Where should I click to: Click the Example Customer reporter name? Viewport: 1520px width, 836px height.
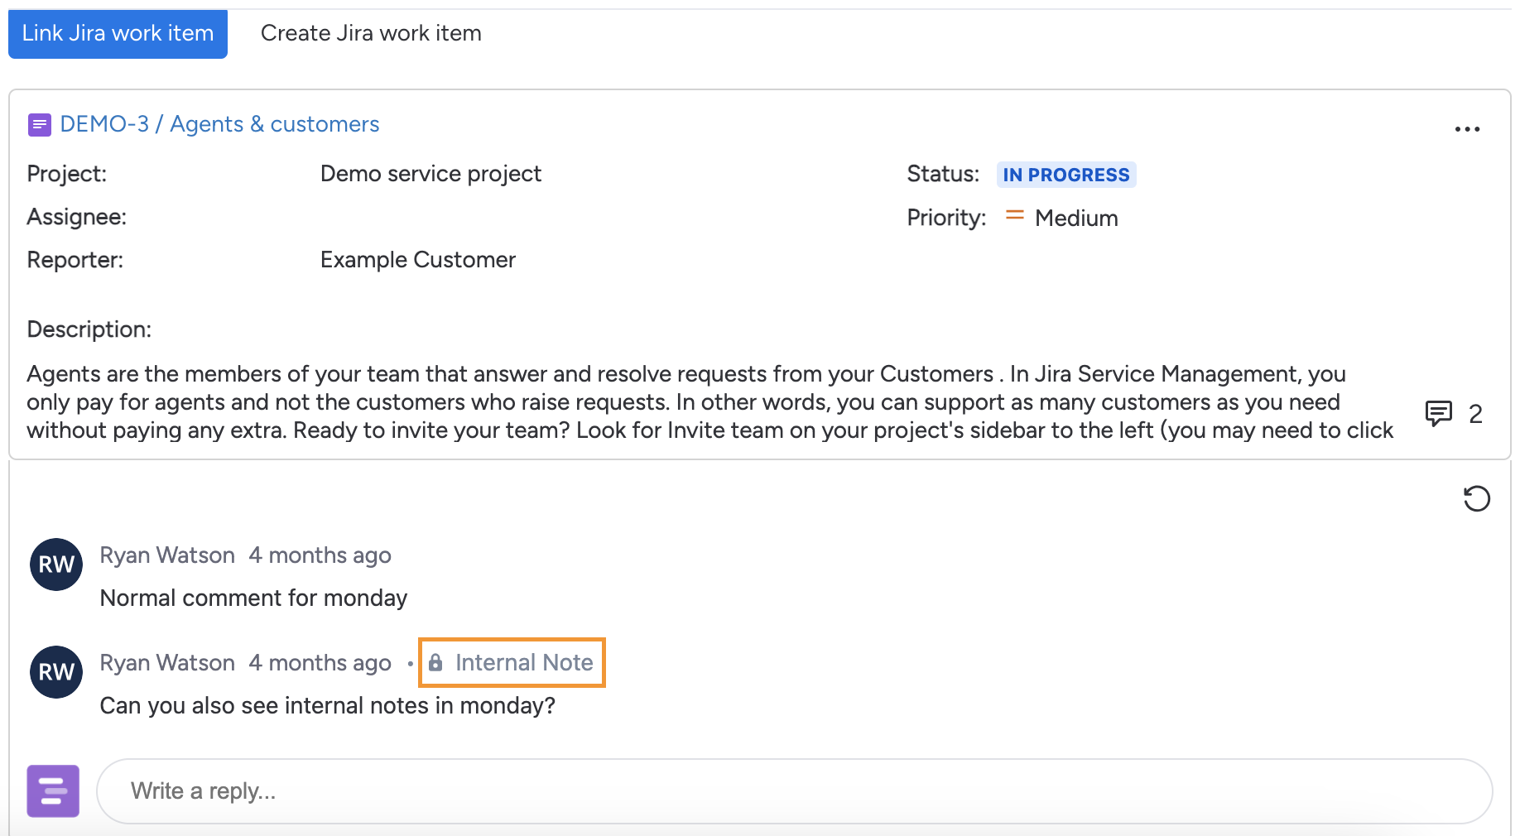click(418, 260)
